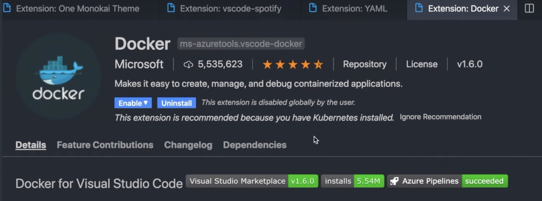Show the Dependencies tab
This screenshot has height=201, width=542.
pyautogui.click(x=254, y=145)
